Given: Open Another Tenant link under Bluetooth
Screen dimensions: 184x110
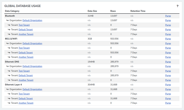Looking at the screenshot, I should pos(26,34).
